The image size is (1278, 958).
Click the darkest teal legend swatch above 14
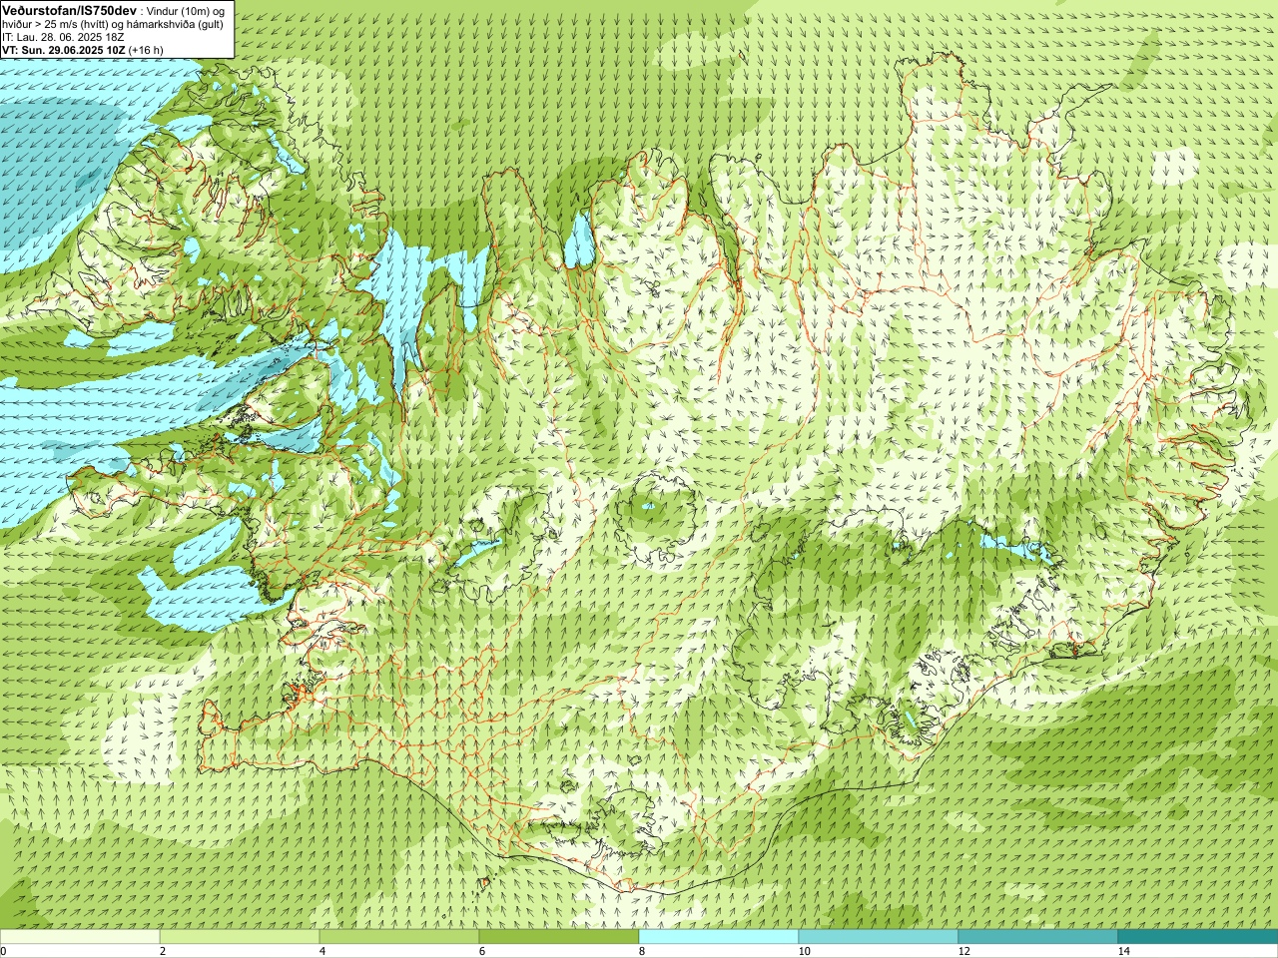click(1198, 937)
